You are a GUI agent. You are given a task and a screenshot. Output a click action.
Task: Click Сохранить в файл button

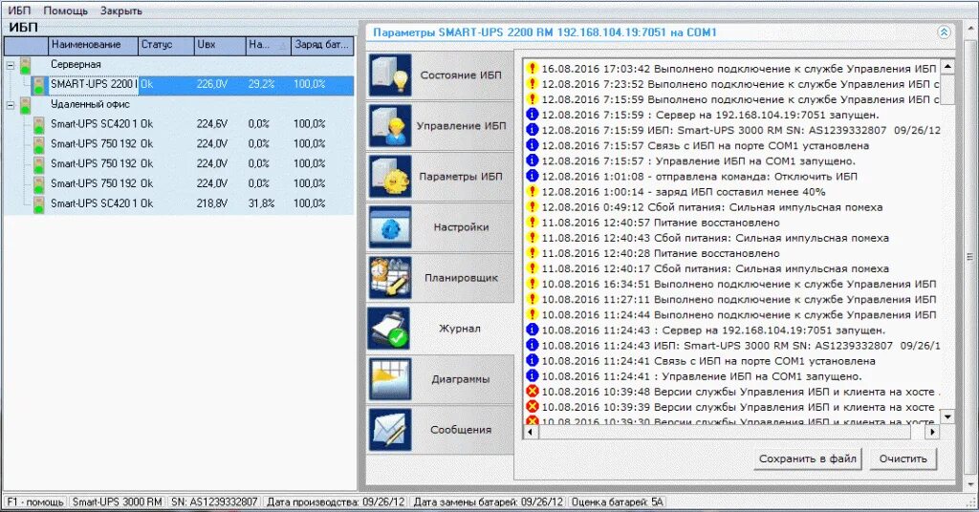pos(807,459)
